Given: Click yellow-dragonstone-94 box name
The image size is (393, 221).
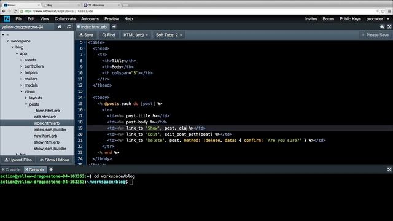Looking at the screenshot, I should pyautogui.click(x=22, y=27).
